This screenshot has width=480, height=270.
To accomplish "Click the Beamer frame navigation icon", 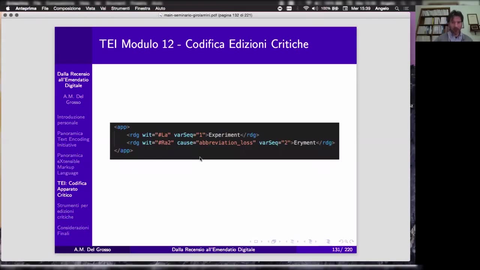I will [274, 241].
